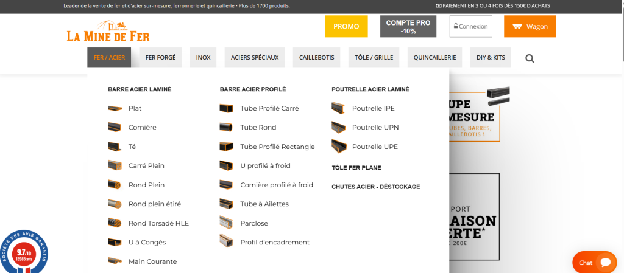Screen dimensions: 624x273
Task: Open CHUTES ACIER - DÉSTOCKAGE category
Action: coord(375,187)
